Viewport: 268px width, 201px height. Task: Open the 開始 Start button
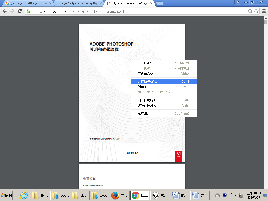coord(7,195)
